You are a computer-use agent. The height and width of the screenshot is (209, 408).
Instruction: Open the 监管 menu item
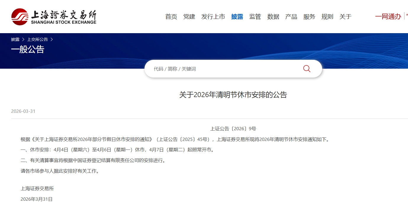(255, 17)
